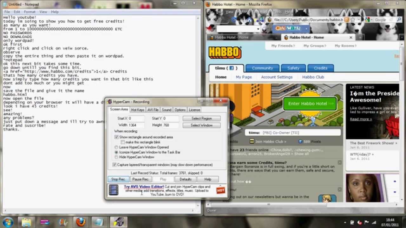Click Pause Rec. button in HyperCam
Image resolution: width=406 pixels, height=228 pixels.
pos(141,179)
